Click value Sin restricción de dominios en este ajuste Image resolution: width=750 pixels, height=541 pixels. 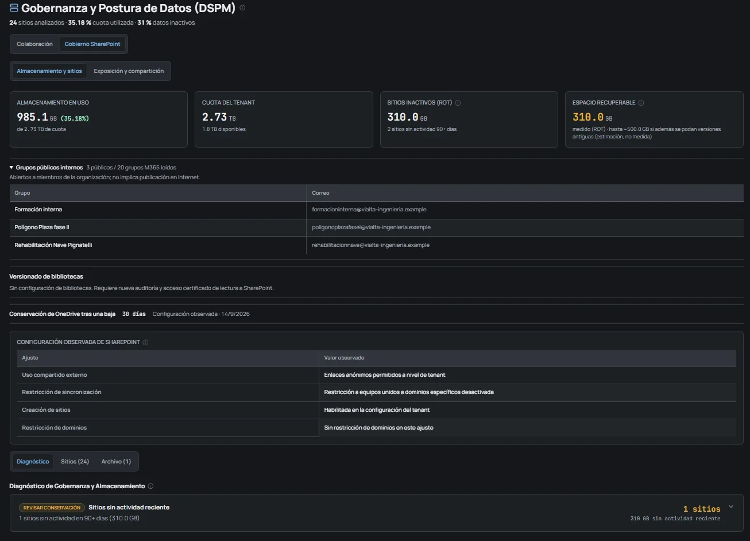(x=378, y=428)
